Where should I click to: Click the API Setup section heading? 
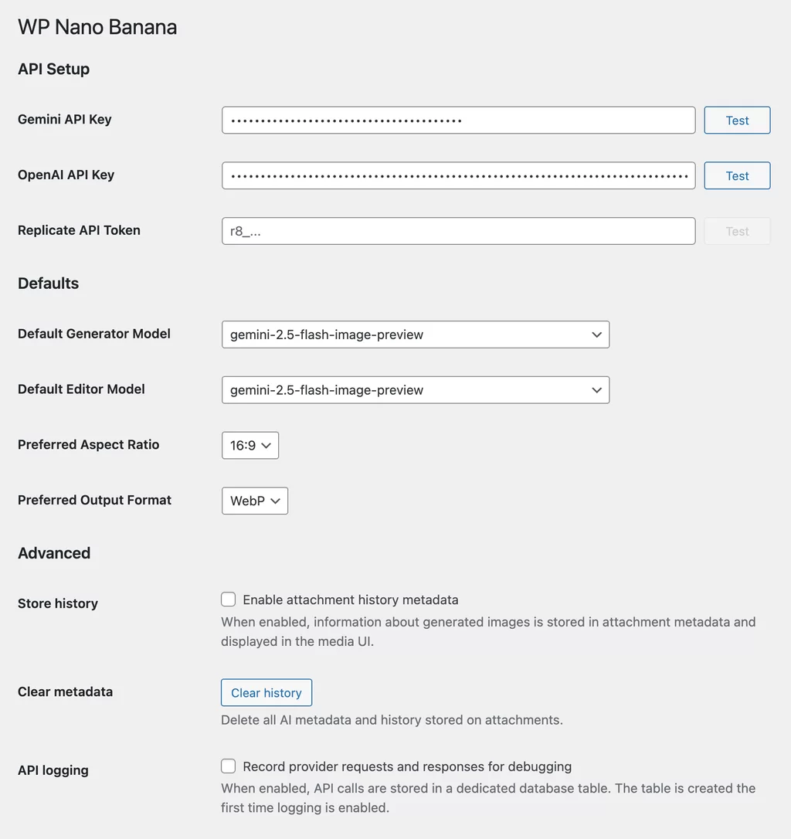53,69
